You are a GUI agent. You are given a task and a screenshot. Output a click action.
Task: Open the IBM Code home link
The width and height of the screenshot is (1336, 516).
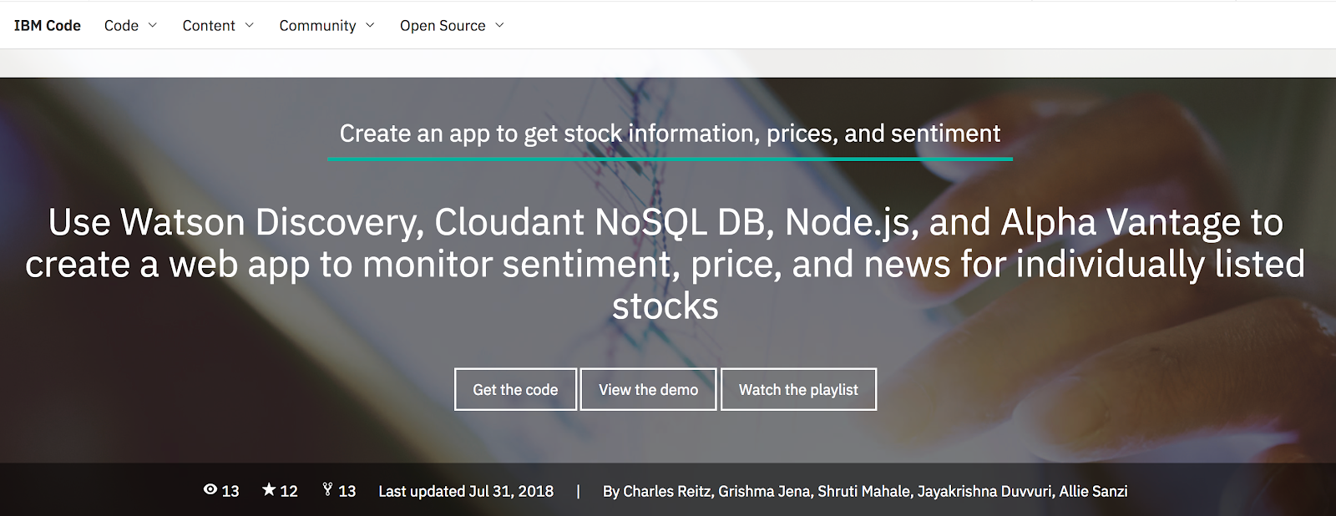pyautogui.click(x=48, y=25)
